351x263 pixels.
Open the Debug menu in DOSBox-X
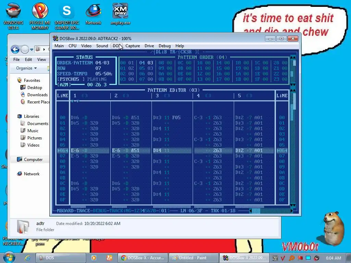point(165,46)
